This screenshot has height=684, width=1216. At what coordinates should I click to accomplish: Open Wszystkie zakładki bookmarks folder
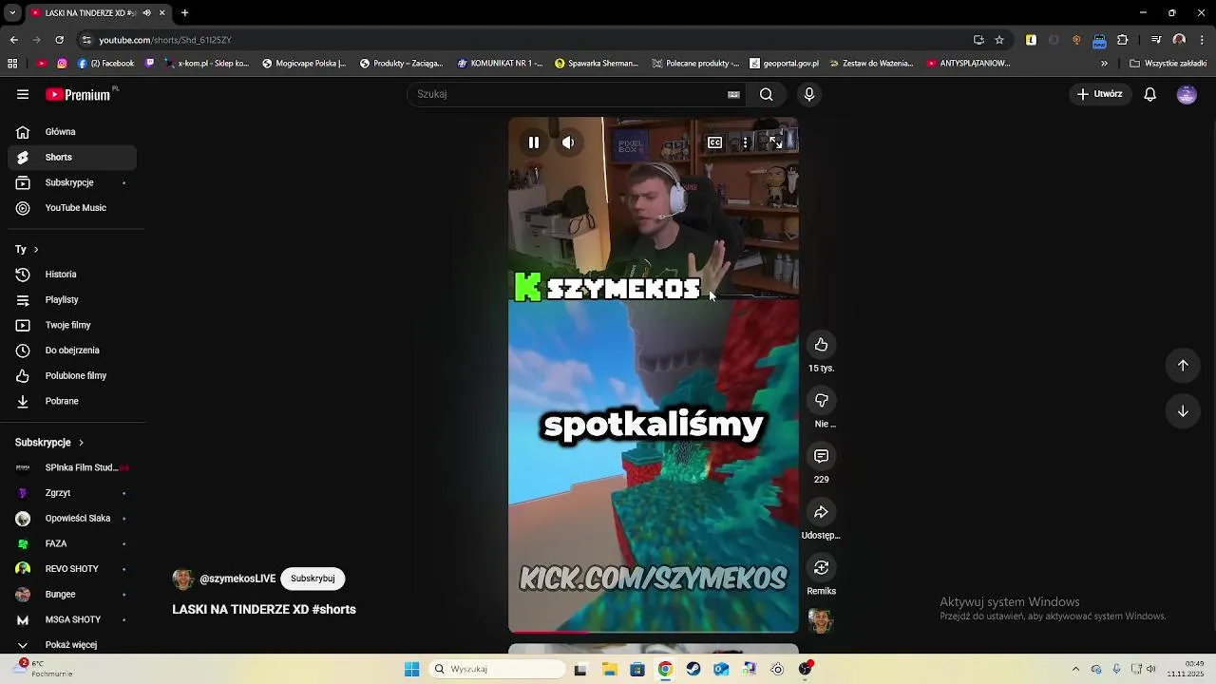pyautogui.click(x=1168, y=64)
